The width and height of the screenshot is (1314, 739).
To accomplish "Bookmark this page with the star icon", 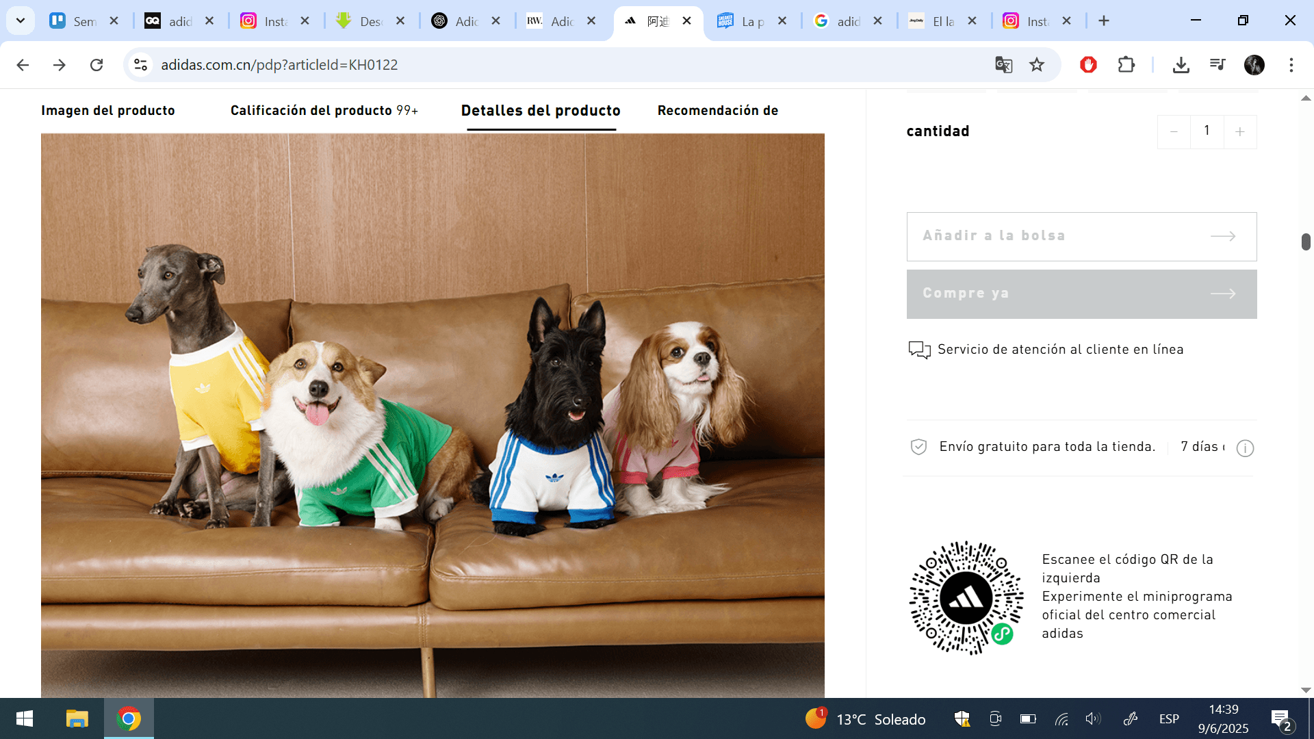I will click(1037, 64).
